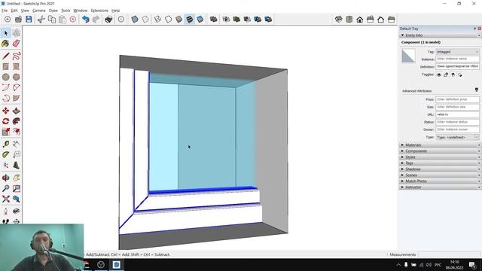Open the Draw menu
Image resolution: width=482 pixels, height=271 pixels.
(53, 11)
